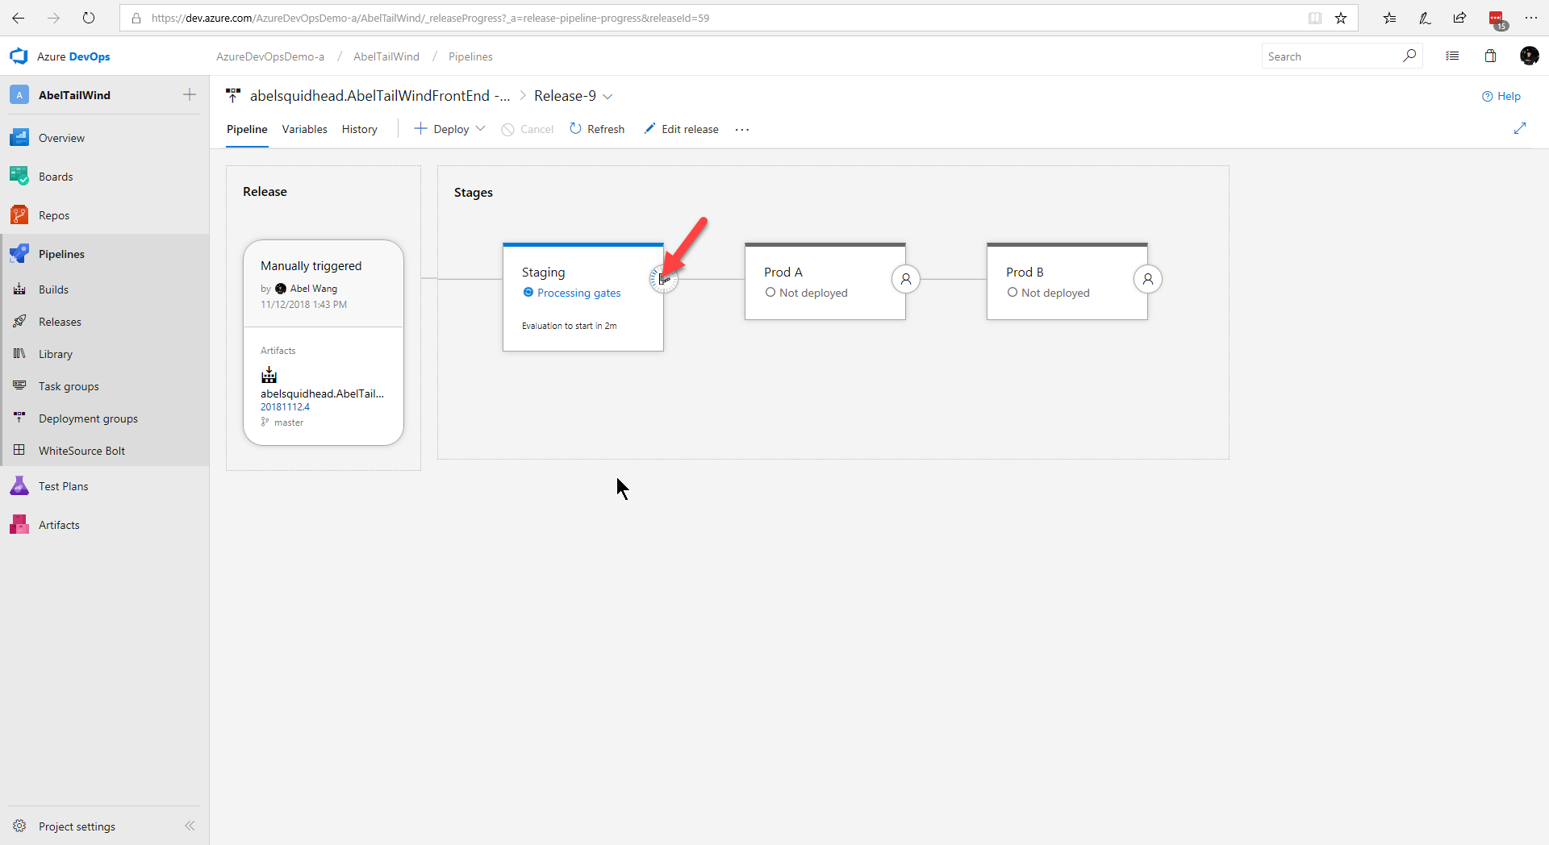
Task: Click the Search input field
Action: coord(1331,56)
